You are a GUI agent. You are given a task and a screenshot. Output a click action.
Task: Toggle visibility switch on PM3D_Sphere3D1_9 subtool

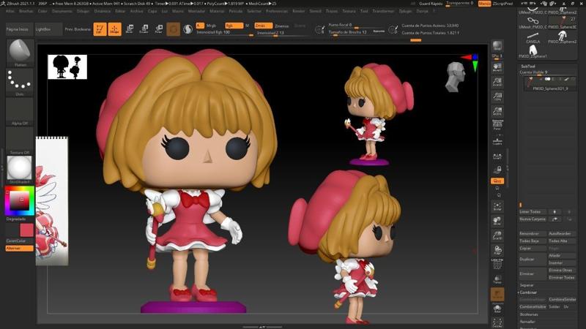click(x=547, y=79)
